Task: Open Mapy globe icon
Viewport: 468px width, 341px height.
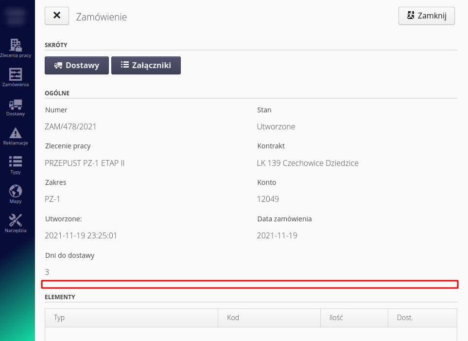Action: coord(16,194)
